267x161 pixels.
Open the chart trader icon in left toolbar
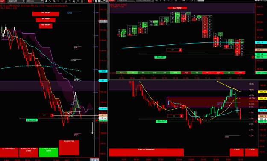(x=70, y=1)
